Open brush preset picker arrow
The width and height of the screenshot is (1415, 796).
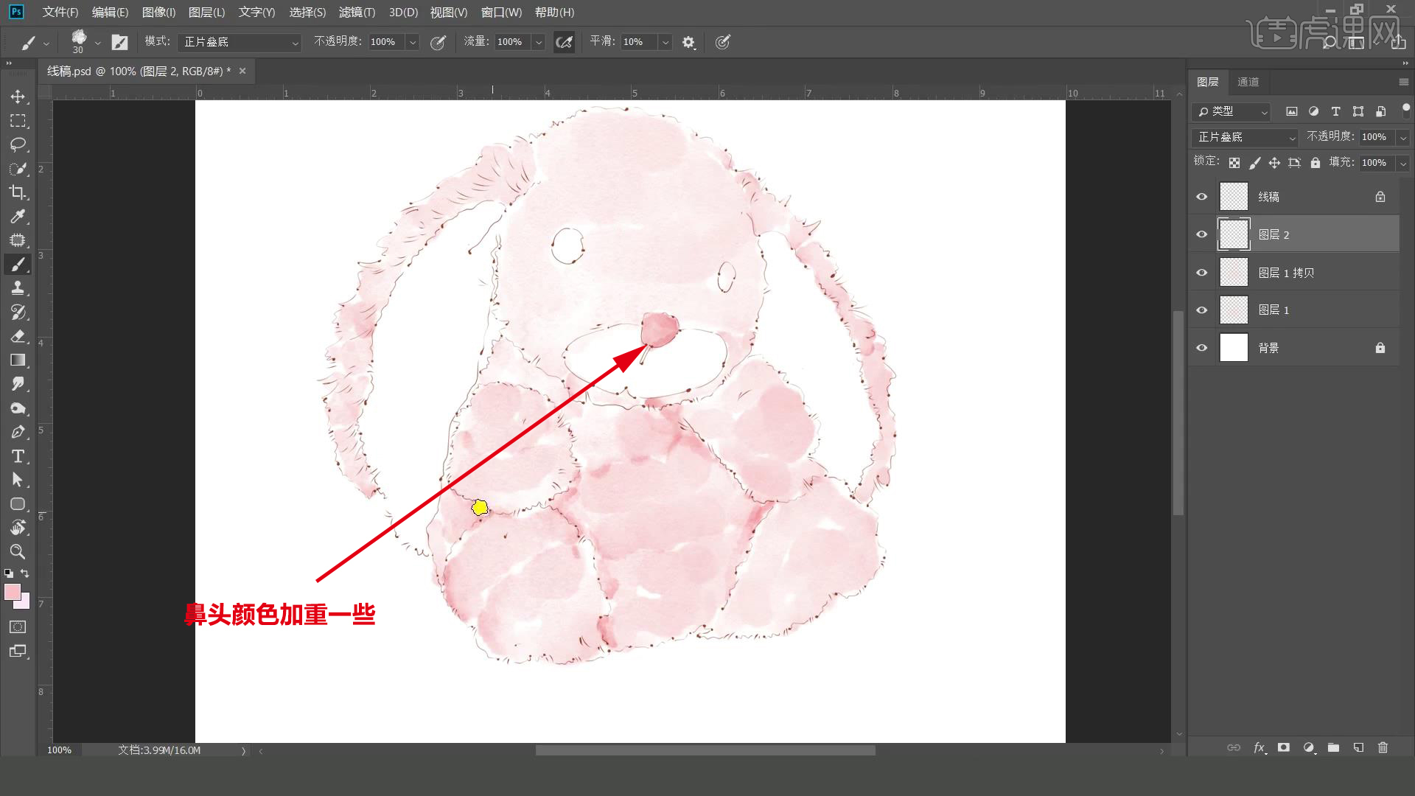[x=97, y=43]
